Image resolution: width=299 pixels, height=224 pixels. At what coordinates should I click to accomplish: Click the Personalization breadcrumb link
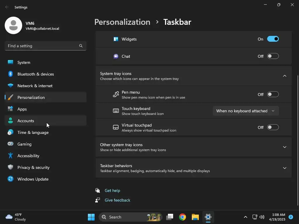coord(122,22)
